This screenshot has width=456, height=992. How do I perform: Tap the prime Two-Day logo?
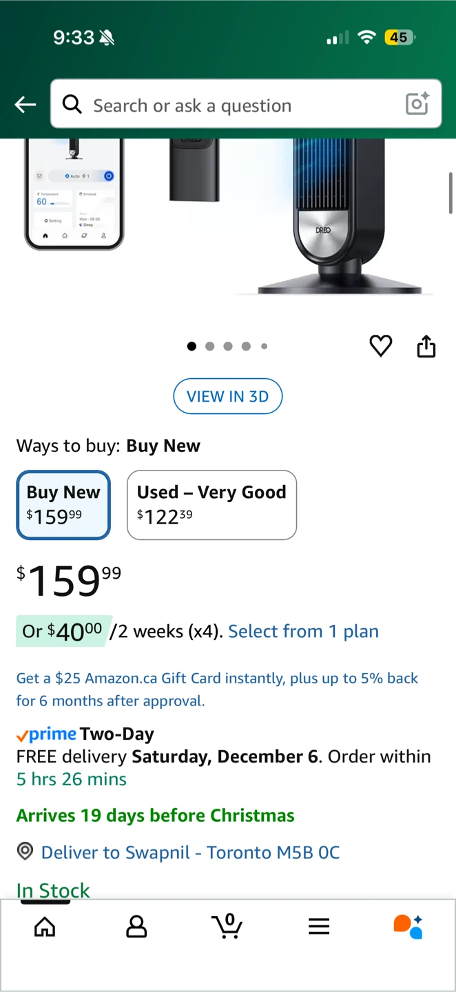click(x=47, y=734)
